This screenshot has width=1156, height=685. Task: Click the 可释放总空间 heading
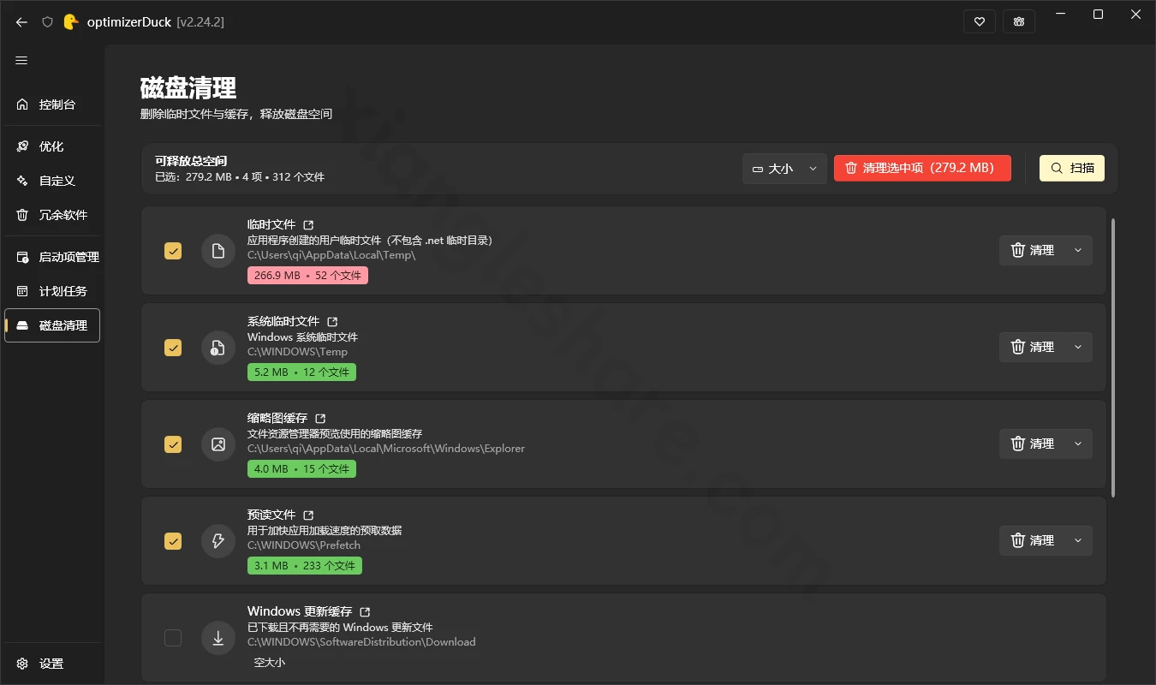(x=191, y=161)
